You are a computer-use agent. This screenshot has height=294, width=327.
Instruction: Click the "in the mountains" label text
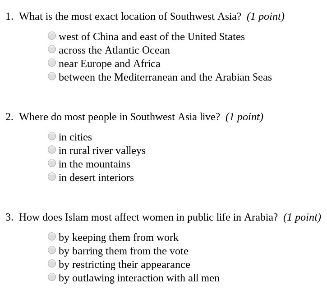94,164
